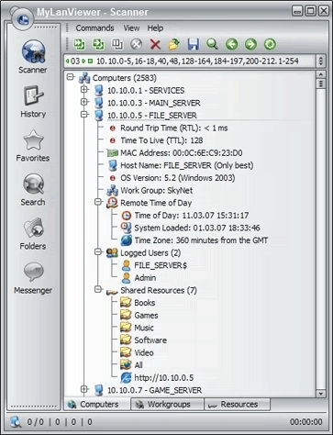
Task: Switch to the Workgroups tab
Action: tap(167, 405)
